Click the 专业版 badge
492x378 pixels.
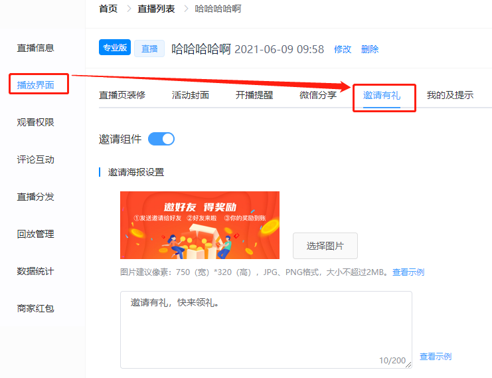point(115,47)
